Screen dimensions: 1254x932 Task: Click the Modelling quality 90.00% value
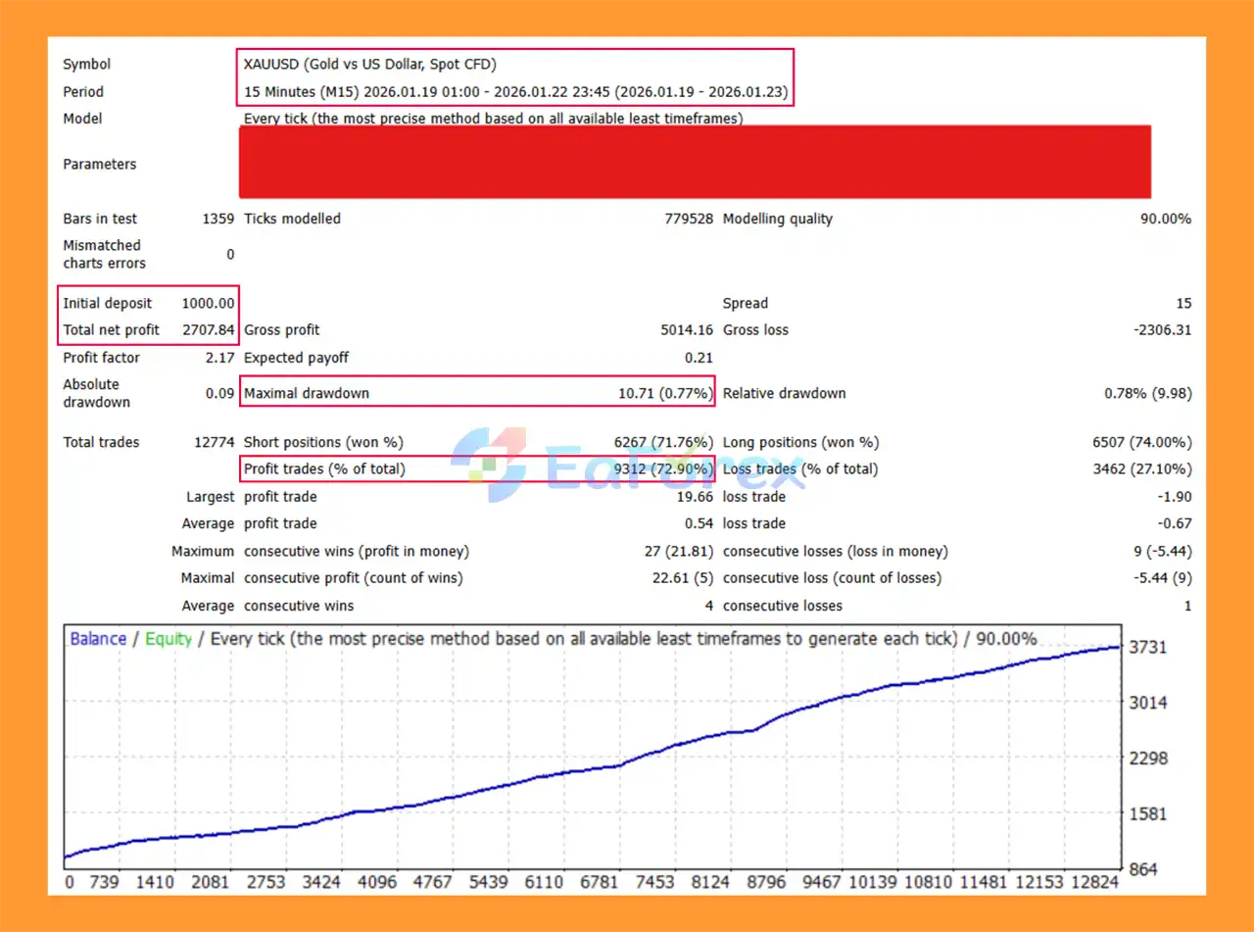tap(1165, 220)
